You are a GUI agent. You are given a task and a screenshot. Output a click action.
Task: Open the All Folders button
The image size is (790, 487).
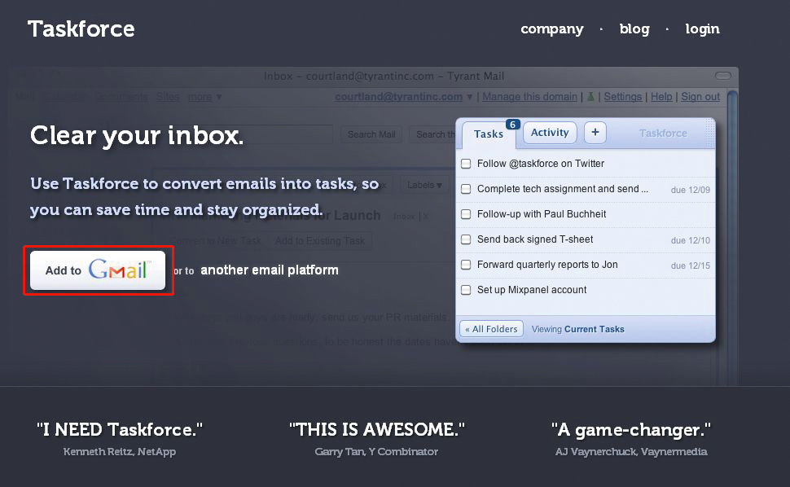tap(491, 329)
